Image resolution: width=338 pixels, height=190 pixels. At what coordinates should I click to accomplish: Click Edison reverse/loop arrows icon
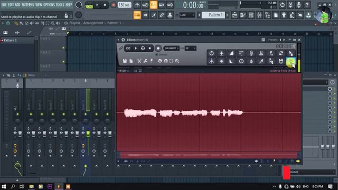281,53
